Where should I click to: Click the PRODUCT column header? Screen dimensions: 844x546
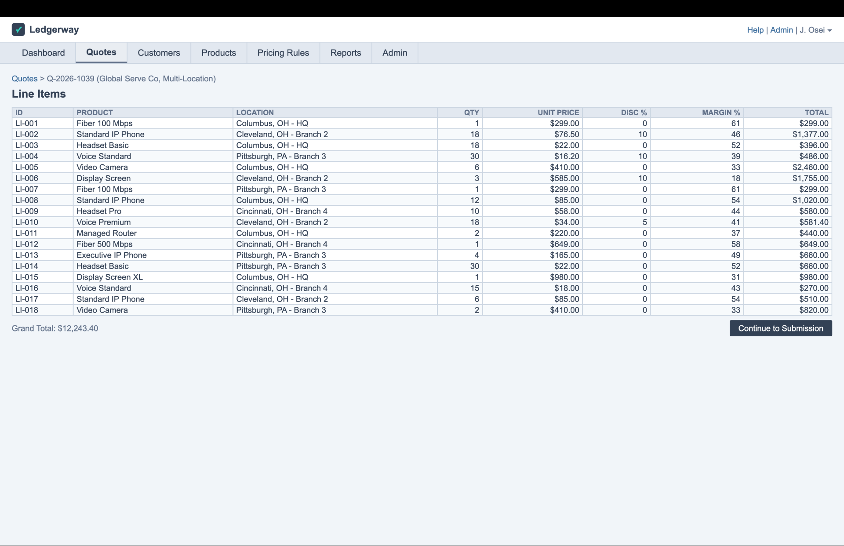153,113
